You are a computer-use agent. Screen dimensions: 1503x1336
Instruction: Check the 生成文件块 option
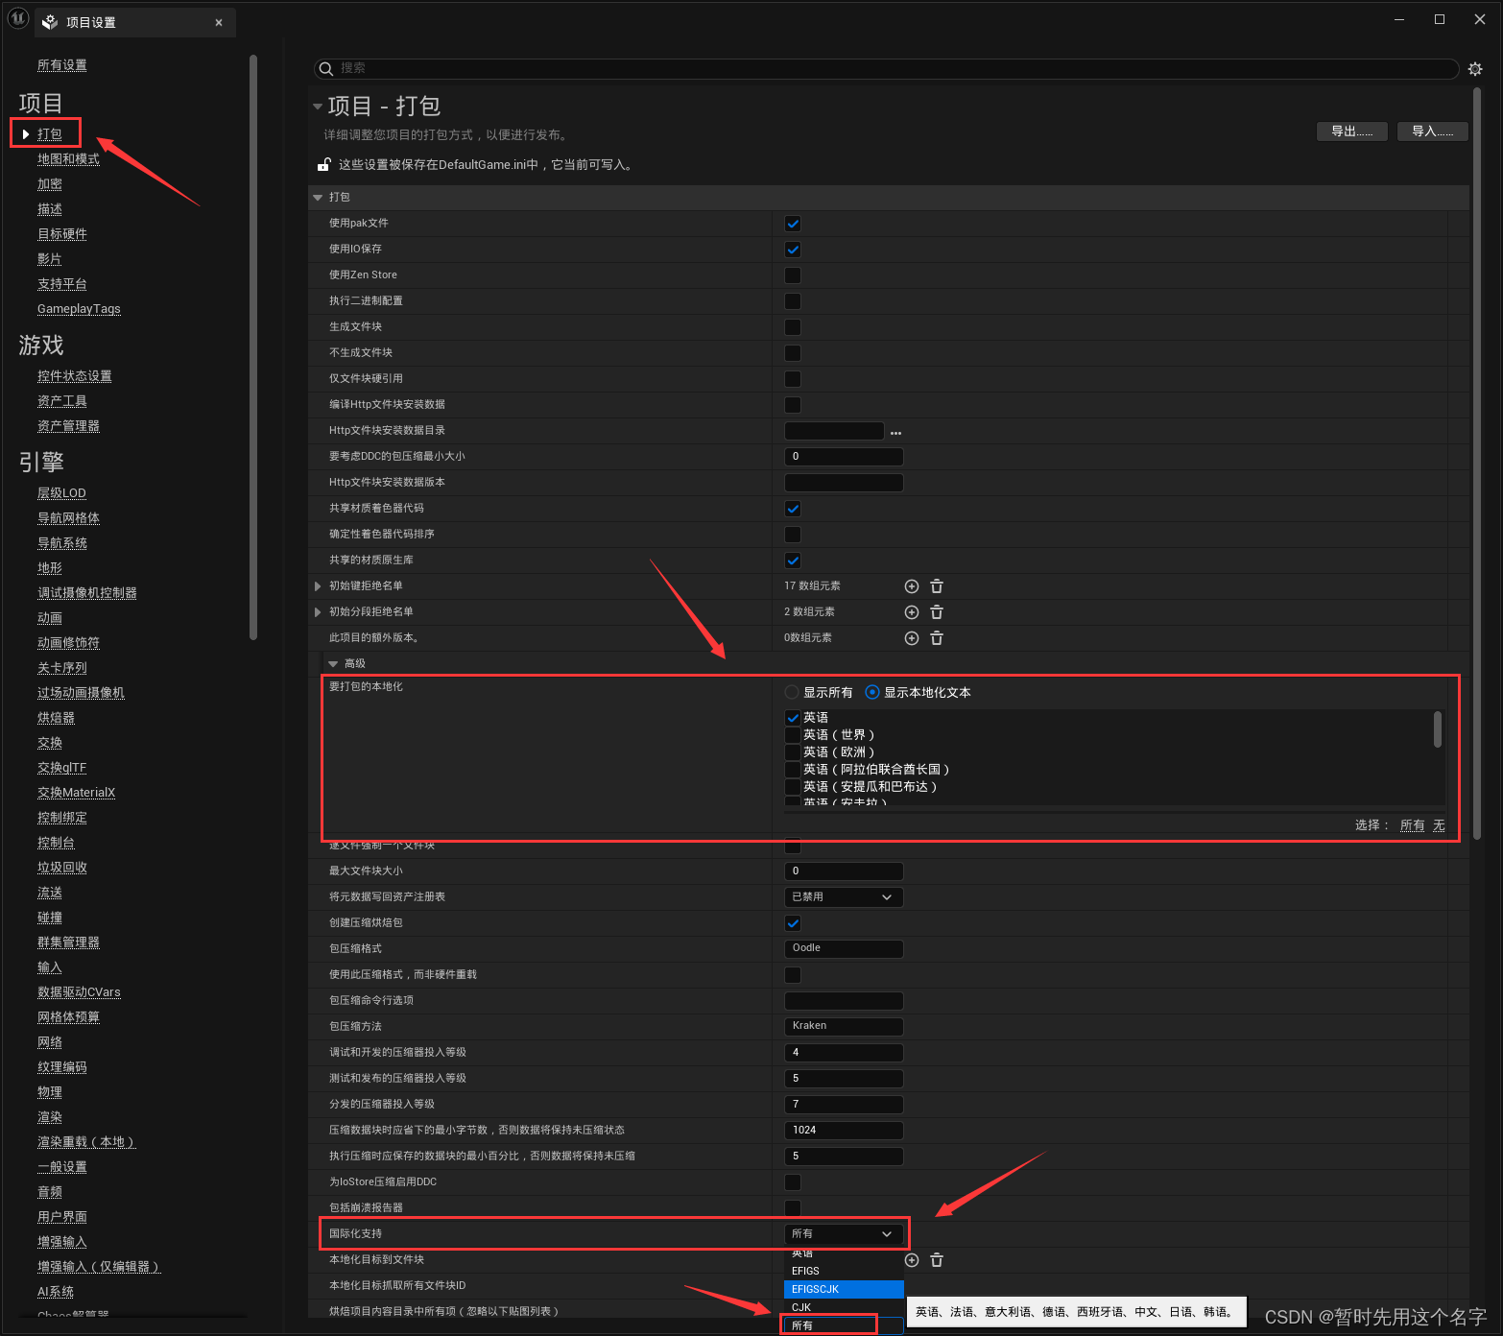coord(793,327)
